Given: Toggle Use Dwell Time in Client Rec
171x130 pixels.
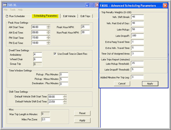Looking at the screenshot, I should click(55, 54).
